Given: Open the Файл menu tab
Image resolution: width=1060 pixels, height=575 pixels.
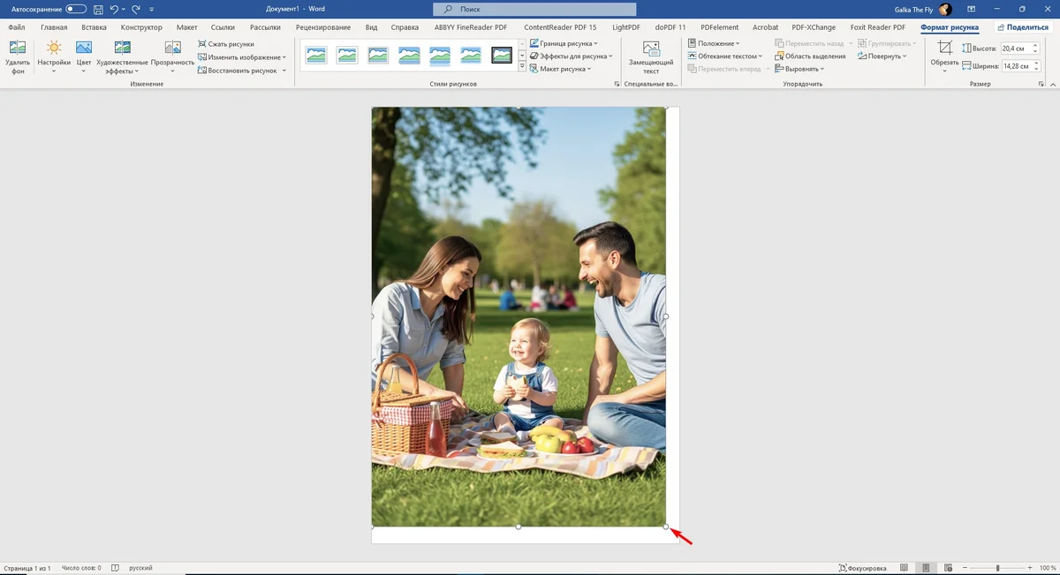Looking at the screenshot, I should (17, 27).
